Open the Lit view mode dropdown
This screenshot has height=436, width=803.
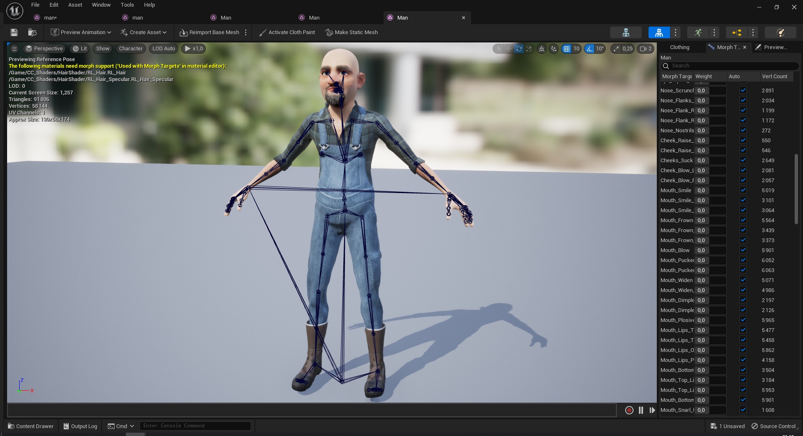(x=80, y=49)
